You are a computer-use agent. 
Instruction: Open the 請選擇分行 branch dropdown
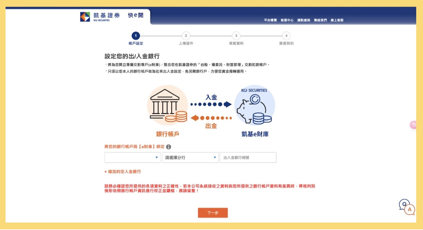(190, 157)
